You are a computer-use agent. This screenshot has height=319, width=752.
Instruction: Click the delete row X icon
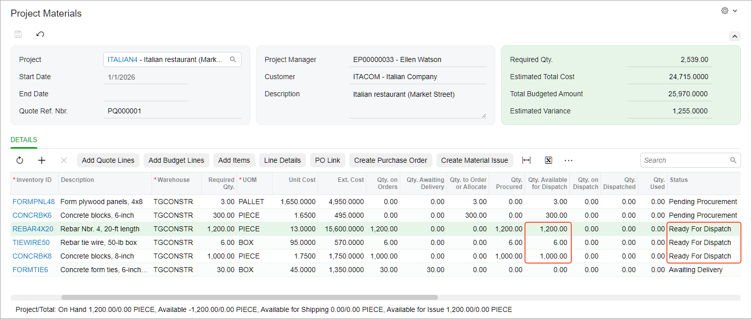pos(64,160)
